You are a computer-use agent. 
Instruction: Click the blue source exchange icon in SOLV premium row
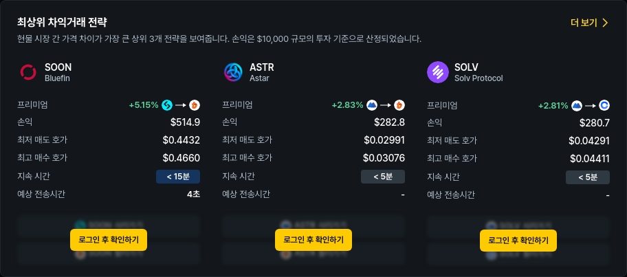[577, 106]
